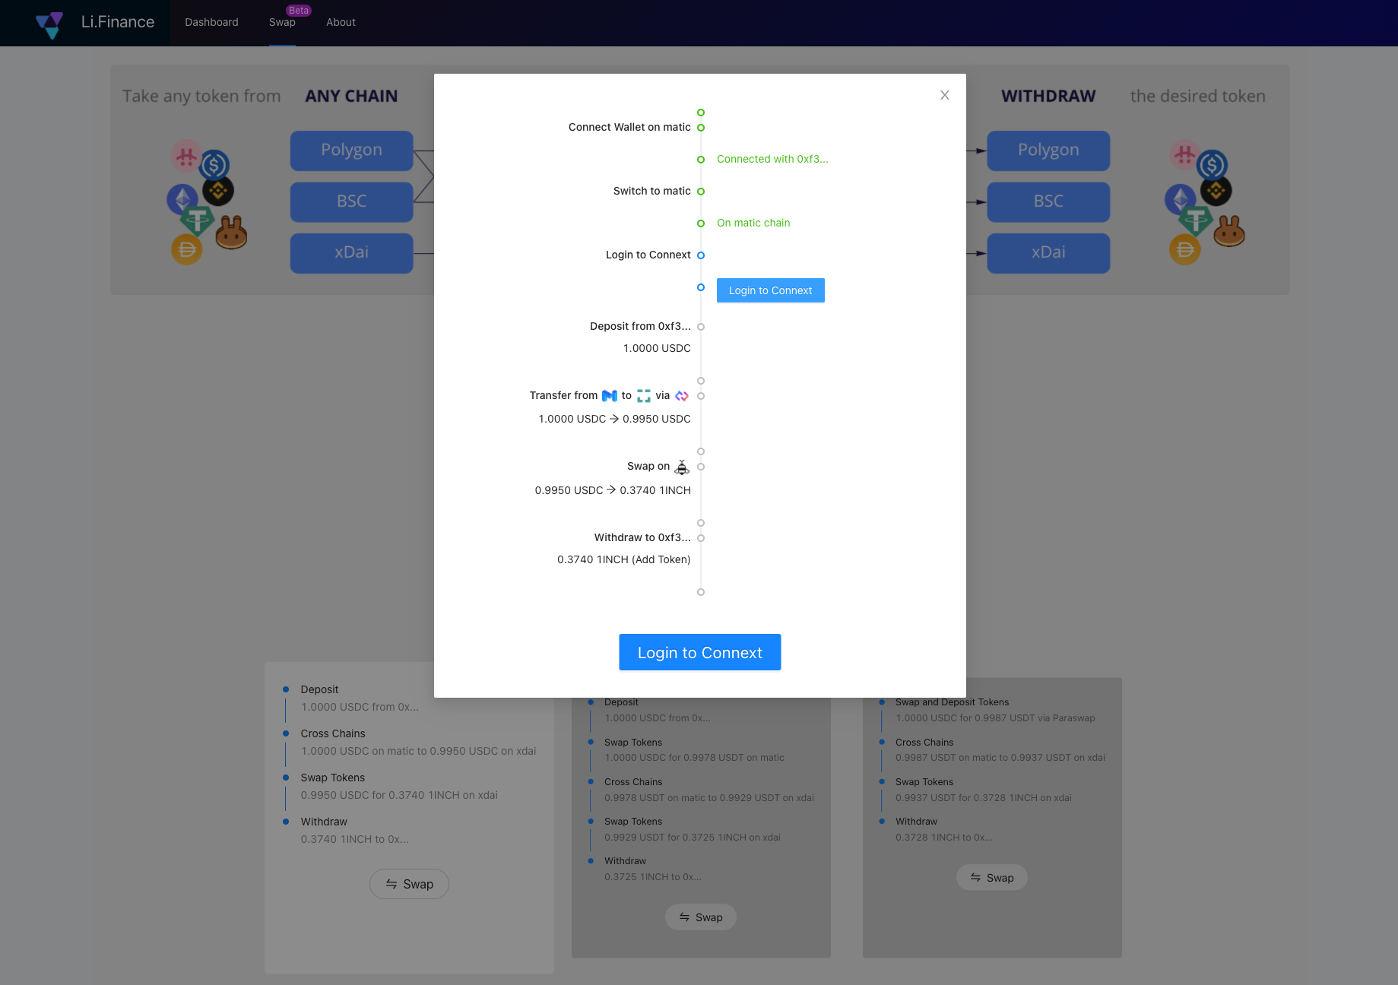Select the right Polygon box under WITHDRAW

(x=1048, y=150)
